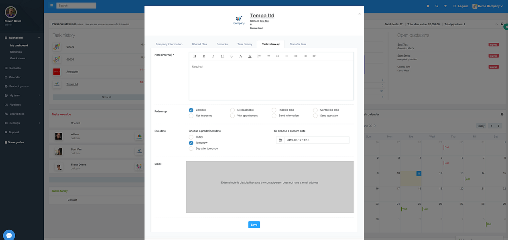Viewport: 508px width, 240px height.
Task: Insert a table into the note
Action: tap(278, 56)
